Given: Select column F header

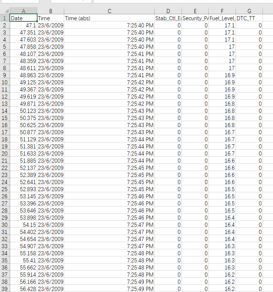Looking at the screenshot, I should pyautogui.click(x=222, y=11).
